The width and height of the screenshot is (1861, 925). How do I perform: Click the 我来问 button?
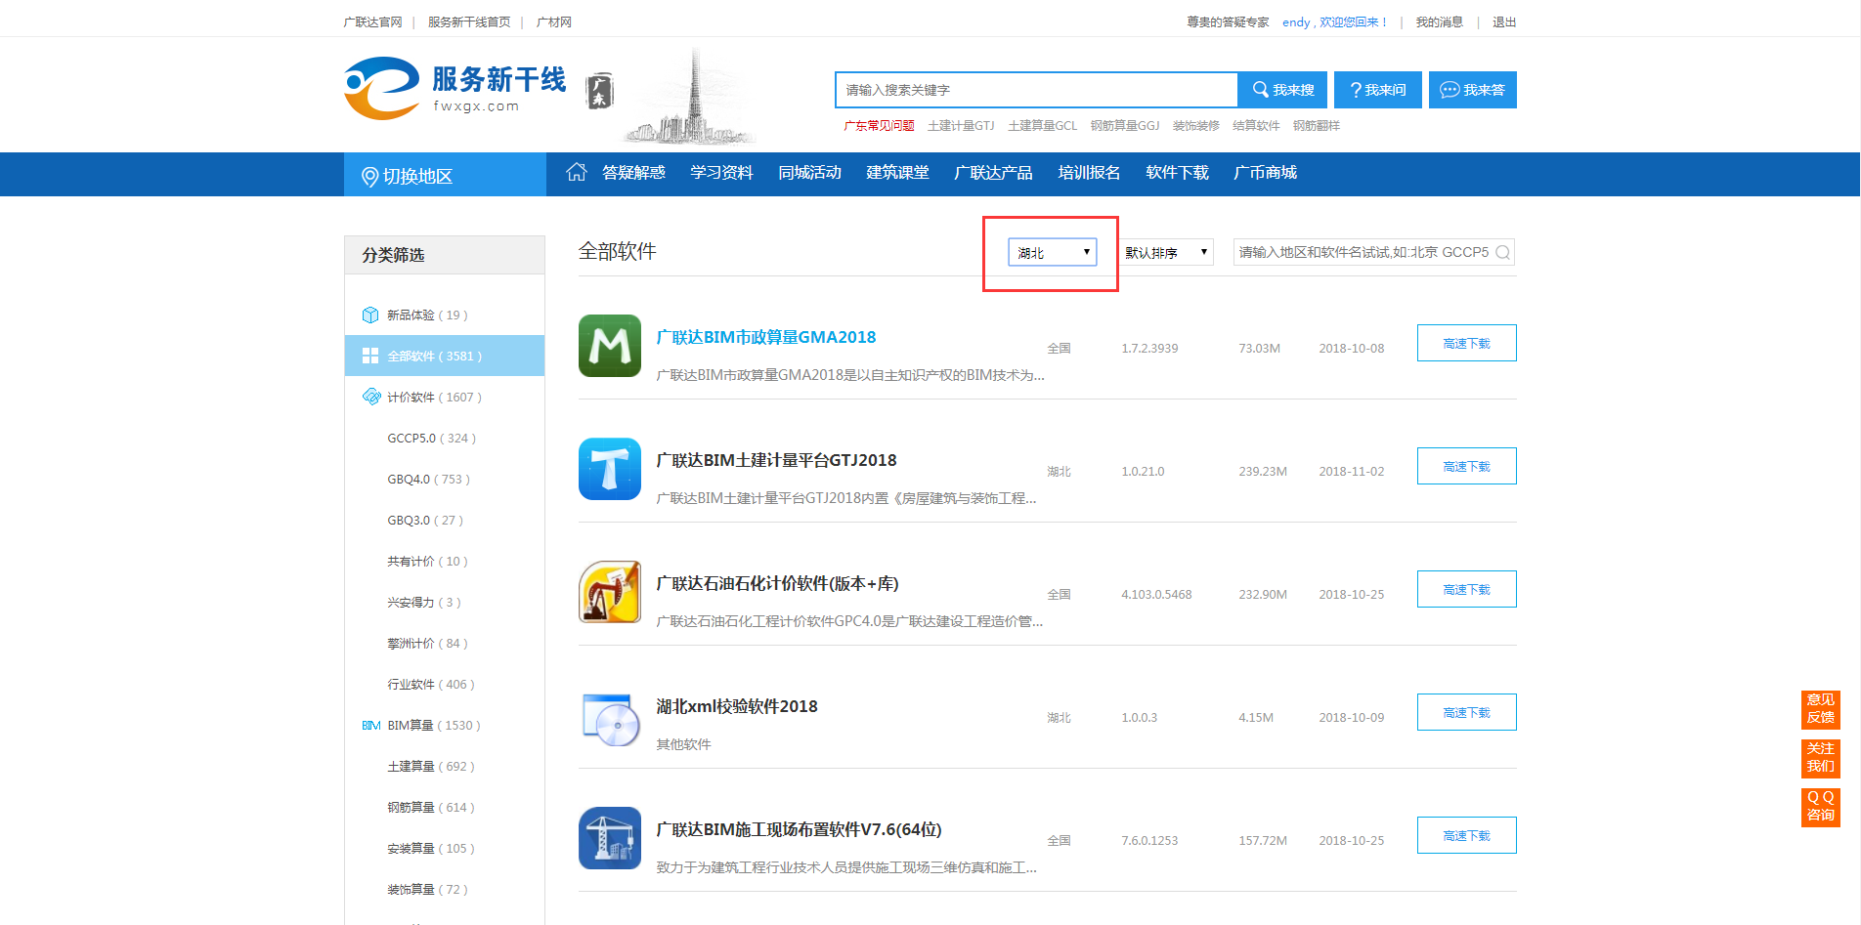tap(1378, 90)
